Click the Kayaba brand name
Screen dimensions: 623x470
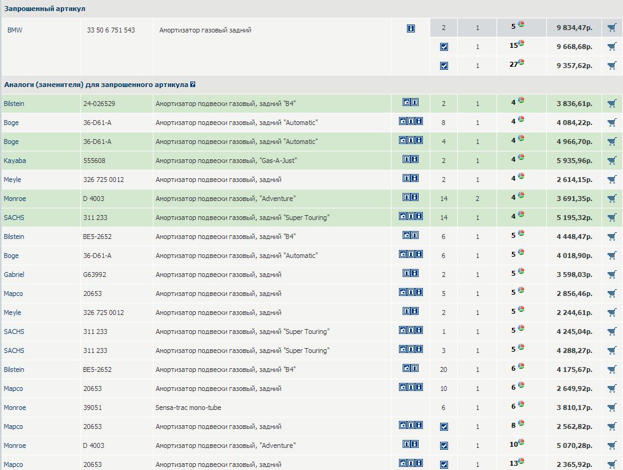point(15,161)
